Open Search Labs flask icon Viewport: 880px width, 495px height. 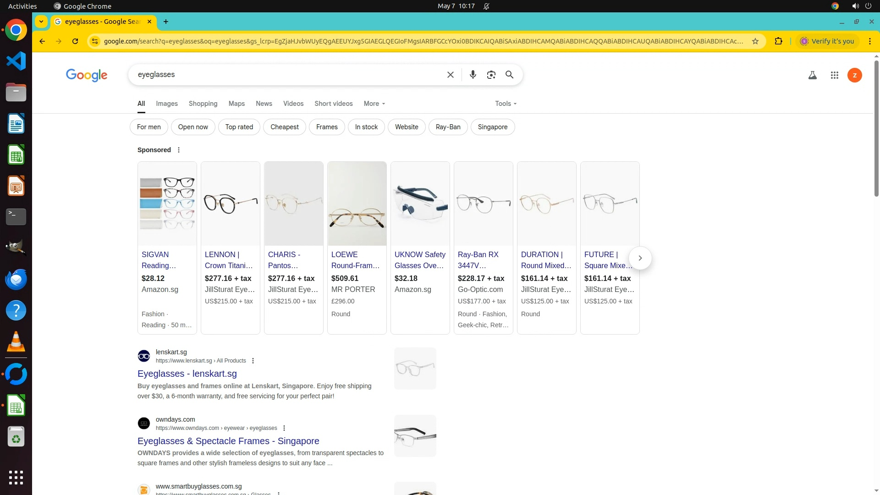812,75
